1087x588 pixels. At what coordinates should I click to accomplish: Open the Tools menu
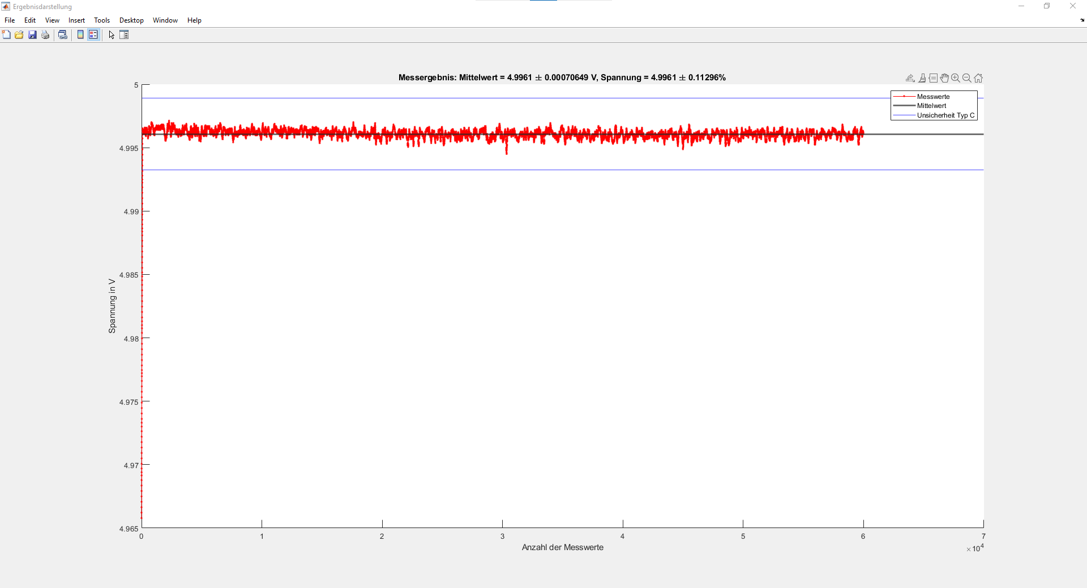pos(102,20)
